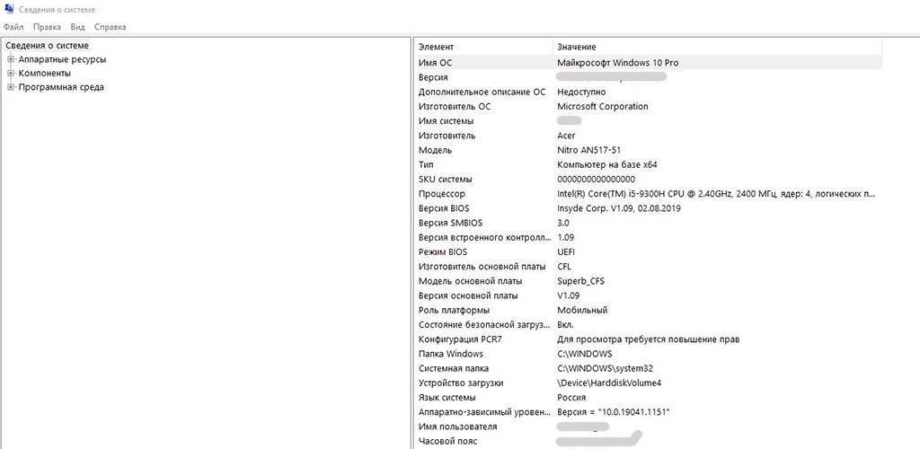920x449 pixels.
Task: Click value Майкрософт Windows 10 Pro
Action: [618, 62]
